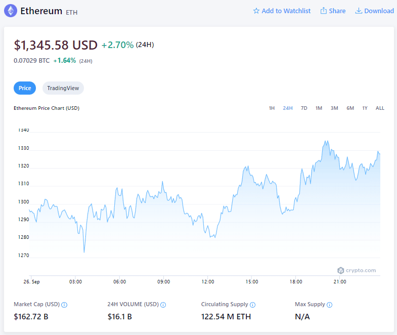Open 24H Volume info icon
Image resolution: width=397 pixels, height=335 pixels.
pos(163,305)
